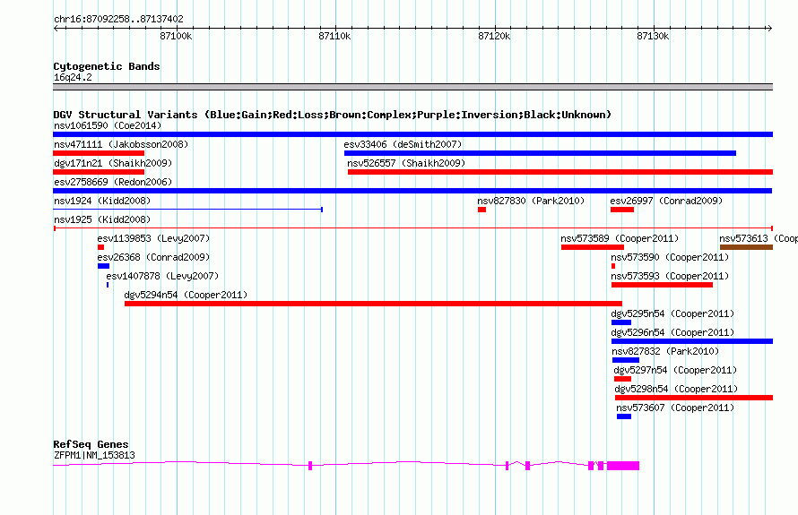The height and width of the screenshot is (515, 798).
Task: Open dgv5294n54 (Cooper2011) label
Action: [186, 295]
